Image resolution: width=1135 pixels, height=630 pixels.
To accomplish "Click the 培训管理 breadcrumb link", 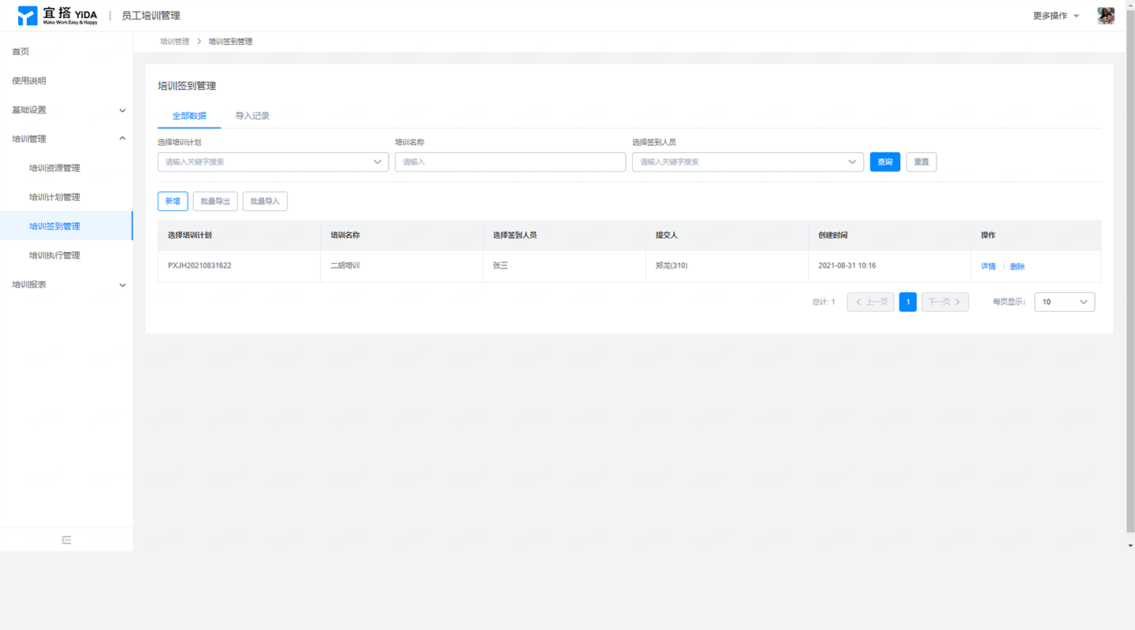I will pos(174,42).
